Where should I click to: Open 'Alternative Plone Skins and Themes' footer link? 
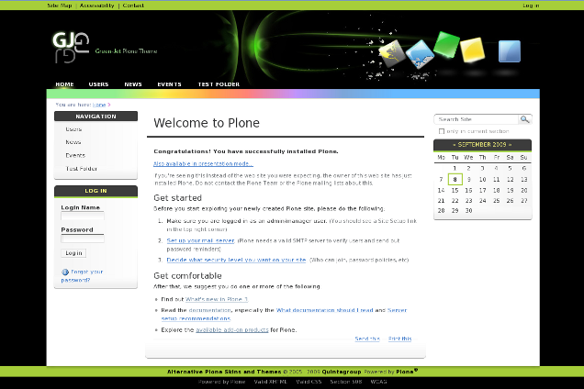tap(224, 372)
